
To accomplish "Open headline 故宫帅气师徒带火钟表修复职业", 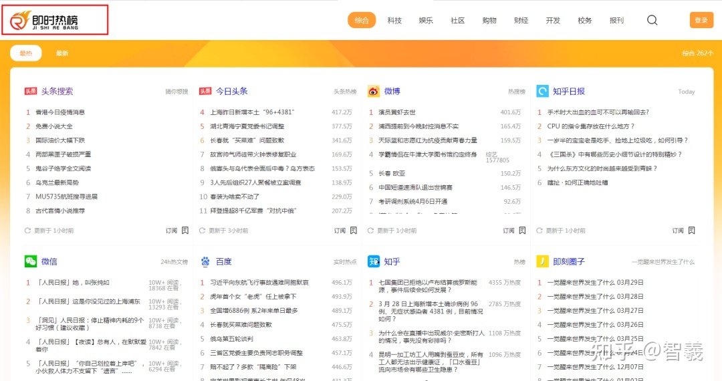I will (253, 154).
